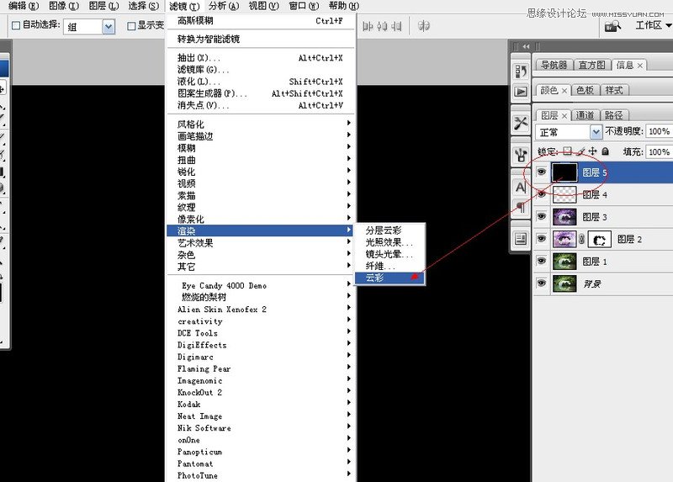Image resolution: width=673 pixels, height=482 pixels.
Task: Open the Layer Comps dock icon
Action: [521, 238]
